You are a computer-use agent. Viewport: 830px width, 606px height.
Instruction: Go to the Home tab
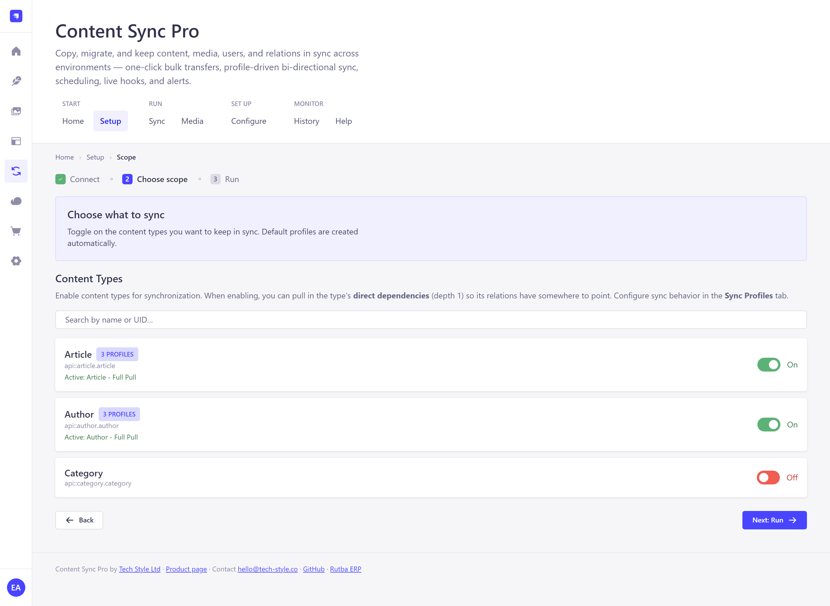coord(73,121)
